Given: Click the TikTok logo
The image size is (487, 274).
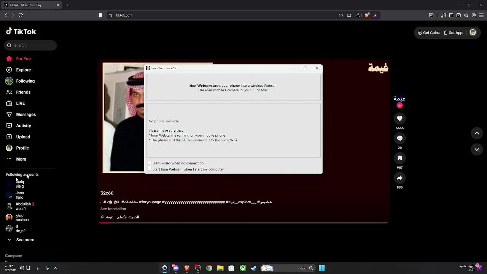Looking at the screenshot, I should click(x=21, y=32).
